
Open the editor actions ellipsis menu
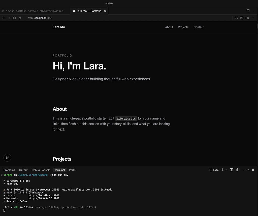(x=253, y=11)
